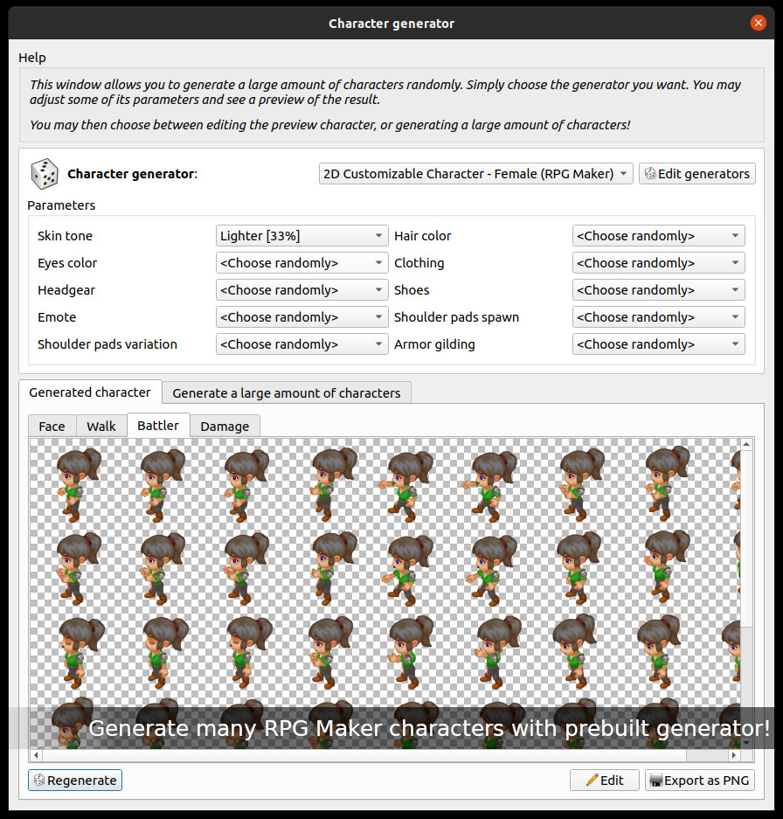783x819 pixels.
Task: Switch to the Face tab
Action: [x=52, y=426]
